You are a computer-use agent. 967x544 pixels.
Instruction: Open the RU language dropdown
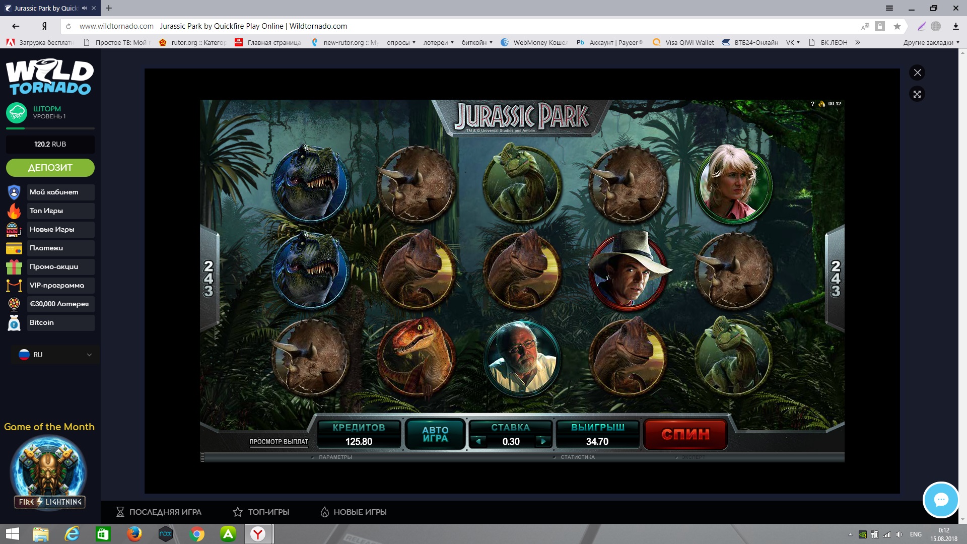(x=54, y=355)
